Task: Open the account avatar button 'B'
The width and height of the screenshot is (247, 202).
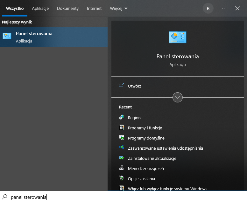Action: [208, 9]
